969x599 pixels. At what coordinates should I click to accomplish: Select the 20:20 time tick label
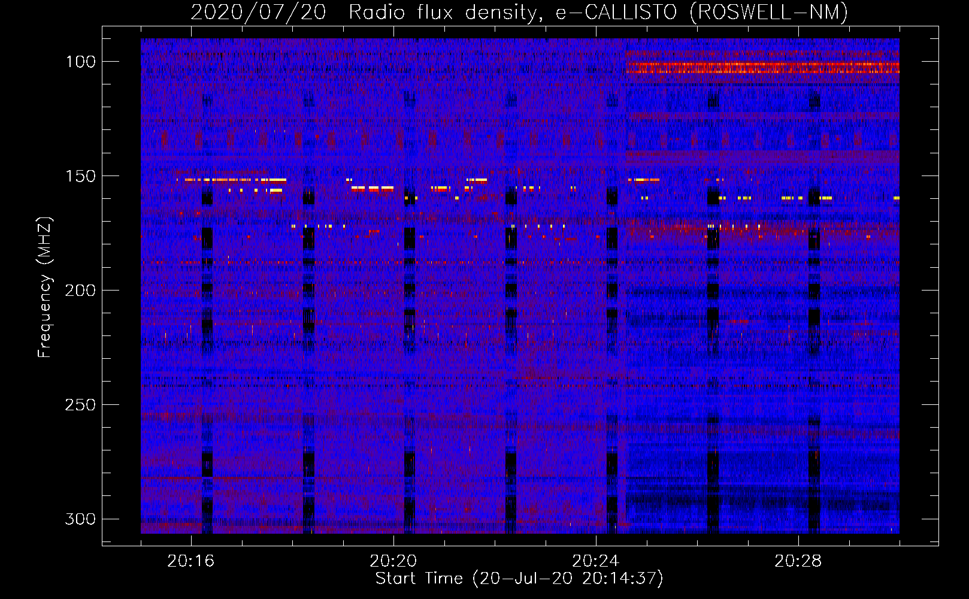coord(393,561)
